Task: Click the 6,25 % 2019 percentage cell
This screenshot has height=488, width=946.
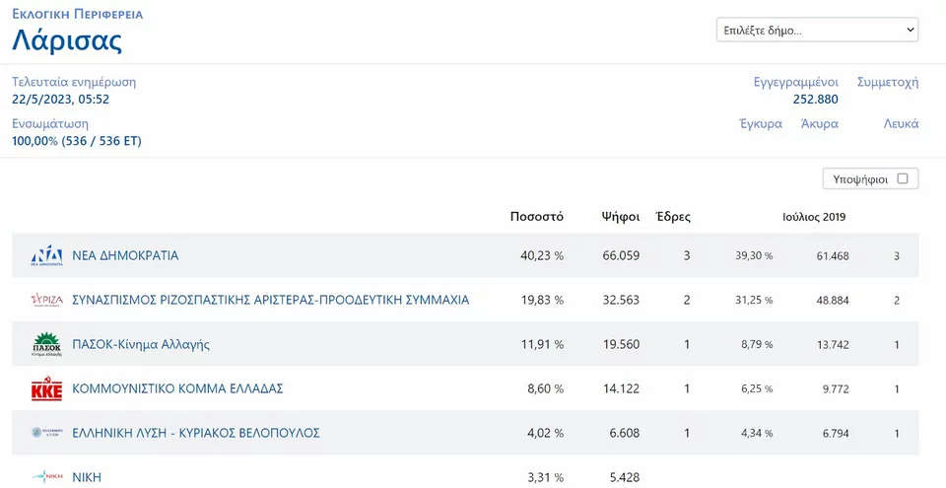Action: [x=757, y=389]
